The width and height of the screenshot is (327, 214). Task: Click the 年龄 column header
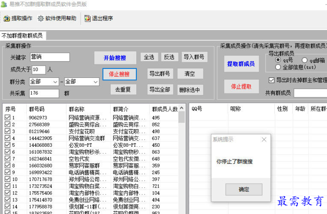[x=300, y=109]
